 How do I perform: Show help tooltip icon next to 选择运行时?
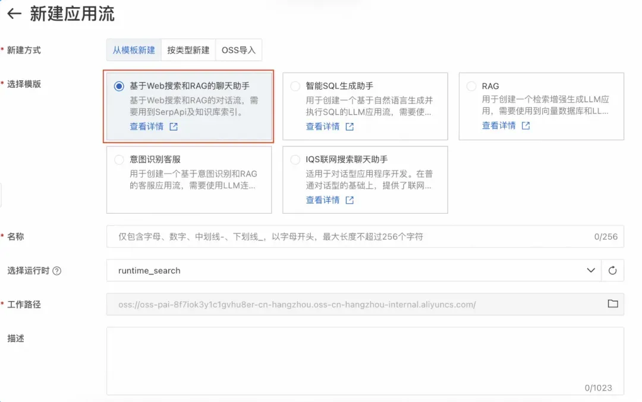(57, 271)
